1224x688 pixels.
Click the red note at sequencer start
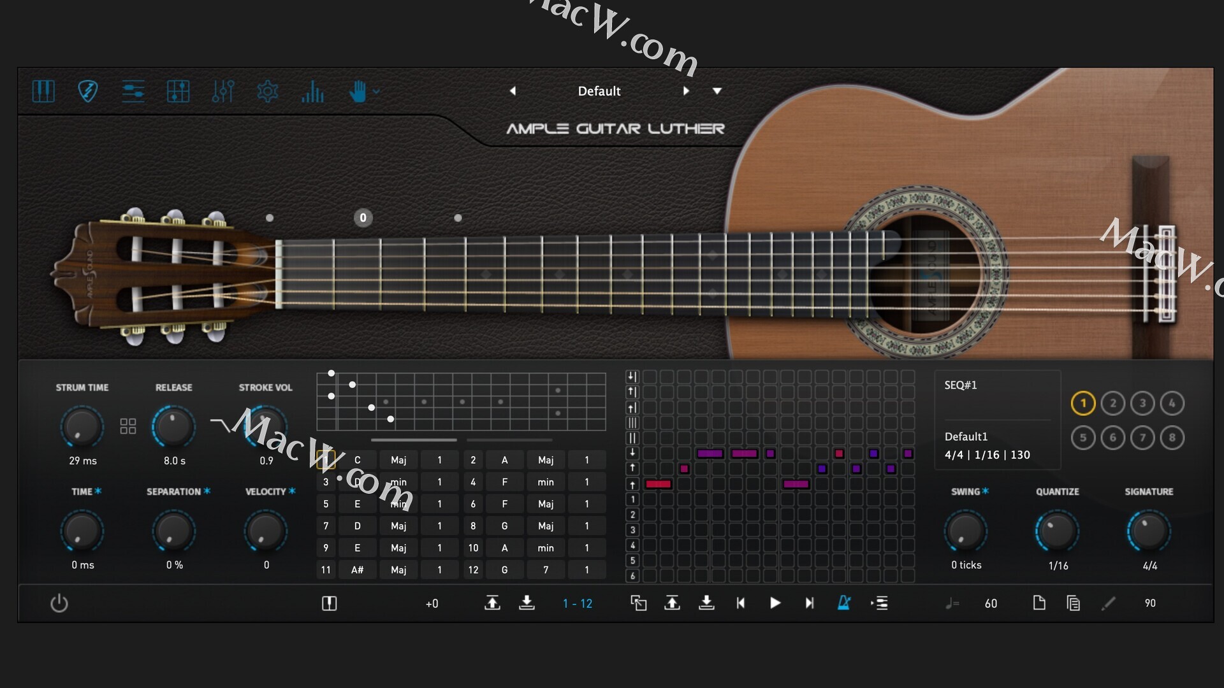[658, 484]
